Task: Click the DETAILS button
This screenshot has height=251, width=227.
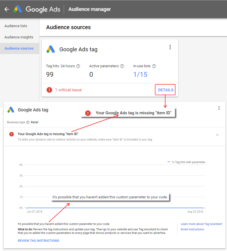Action: [x=166, y=90]
